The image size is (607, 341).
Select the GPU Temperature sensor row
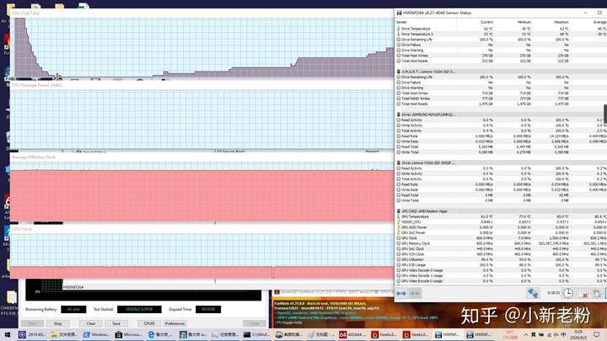(x=502, y=216)
